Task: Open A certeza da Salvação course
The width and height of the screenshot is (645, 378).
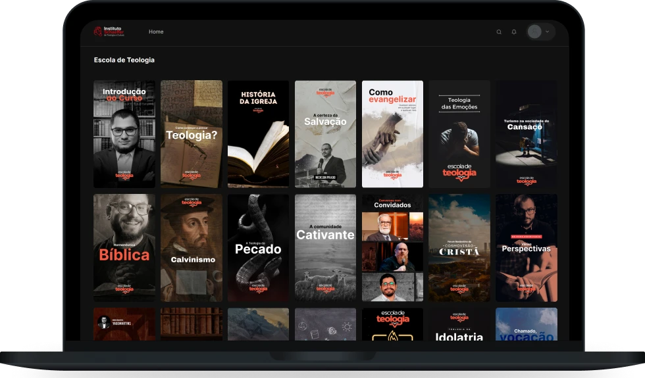Action: coord(325,134)
